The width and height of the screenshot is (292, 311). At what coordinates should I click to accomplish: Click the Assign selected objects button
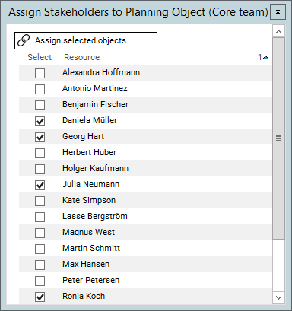coord(86,40)
